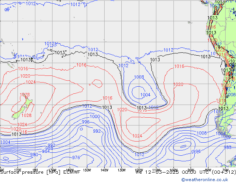Viewport: 236px width, 183px height.
Task: Click the '1004' label at the left map edge
Action: pos(5,142)
